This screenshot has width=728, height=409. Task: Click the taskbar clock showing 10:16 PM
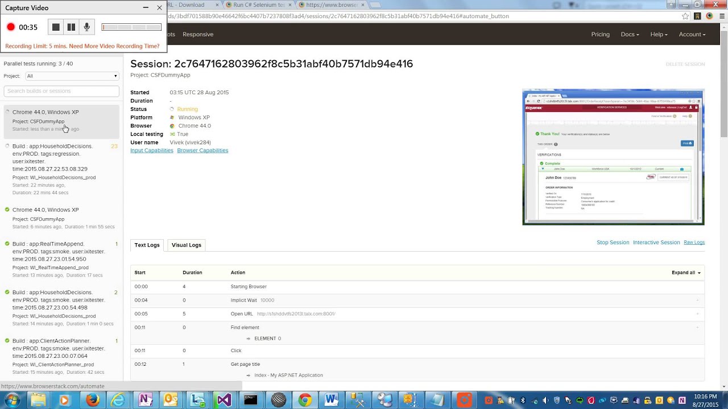705,400
